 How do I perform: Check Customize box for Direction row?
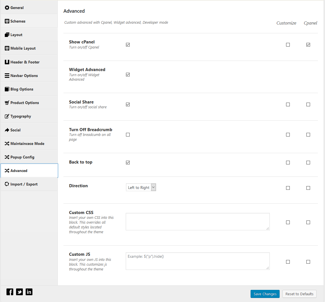coord(288,188)
